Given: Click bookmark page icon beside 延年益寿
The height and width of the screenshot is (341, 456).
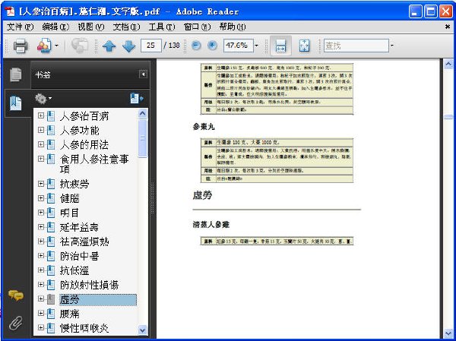Looking at the screenshot, I should point(51,227).
